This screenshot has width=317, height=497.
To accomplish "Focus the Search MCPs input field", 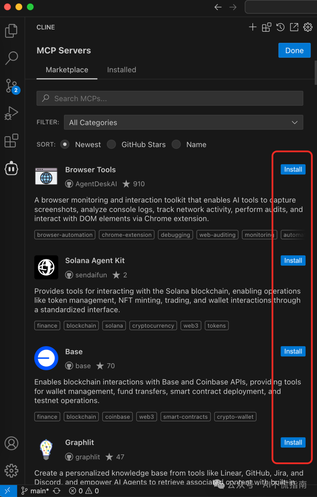I will (170, 98).
